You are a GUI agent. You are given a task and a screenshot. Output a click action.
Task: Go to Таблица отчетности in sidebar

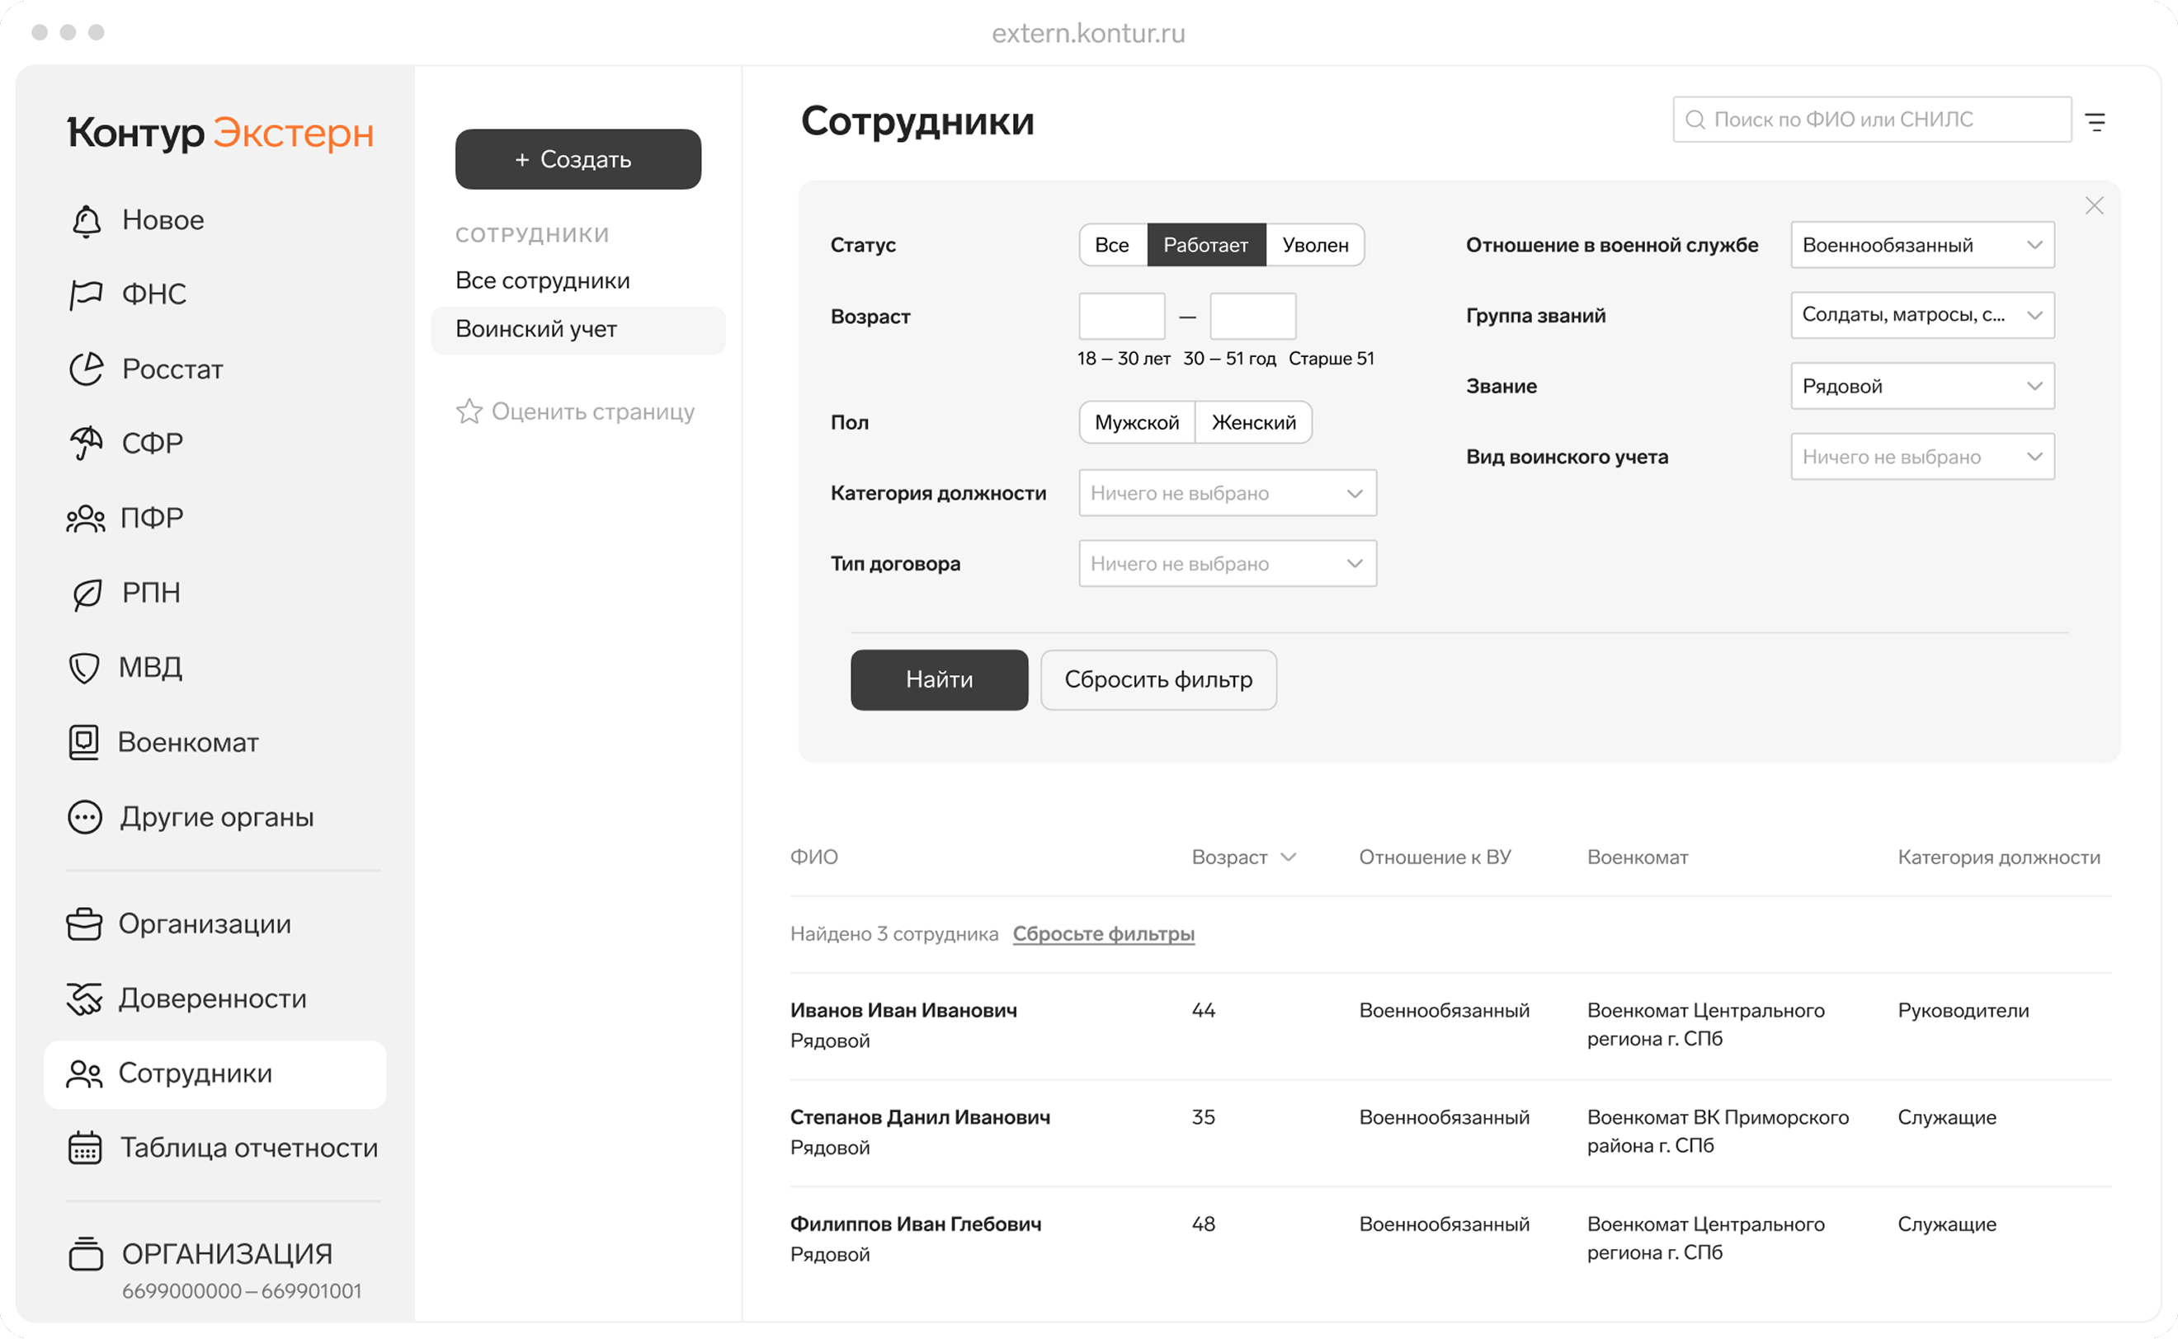pos(248,1148)
